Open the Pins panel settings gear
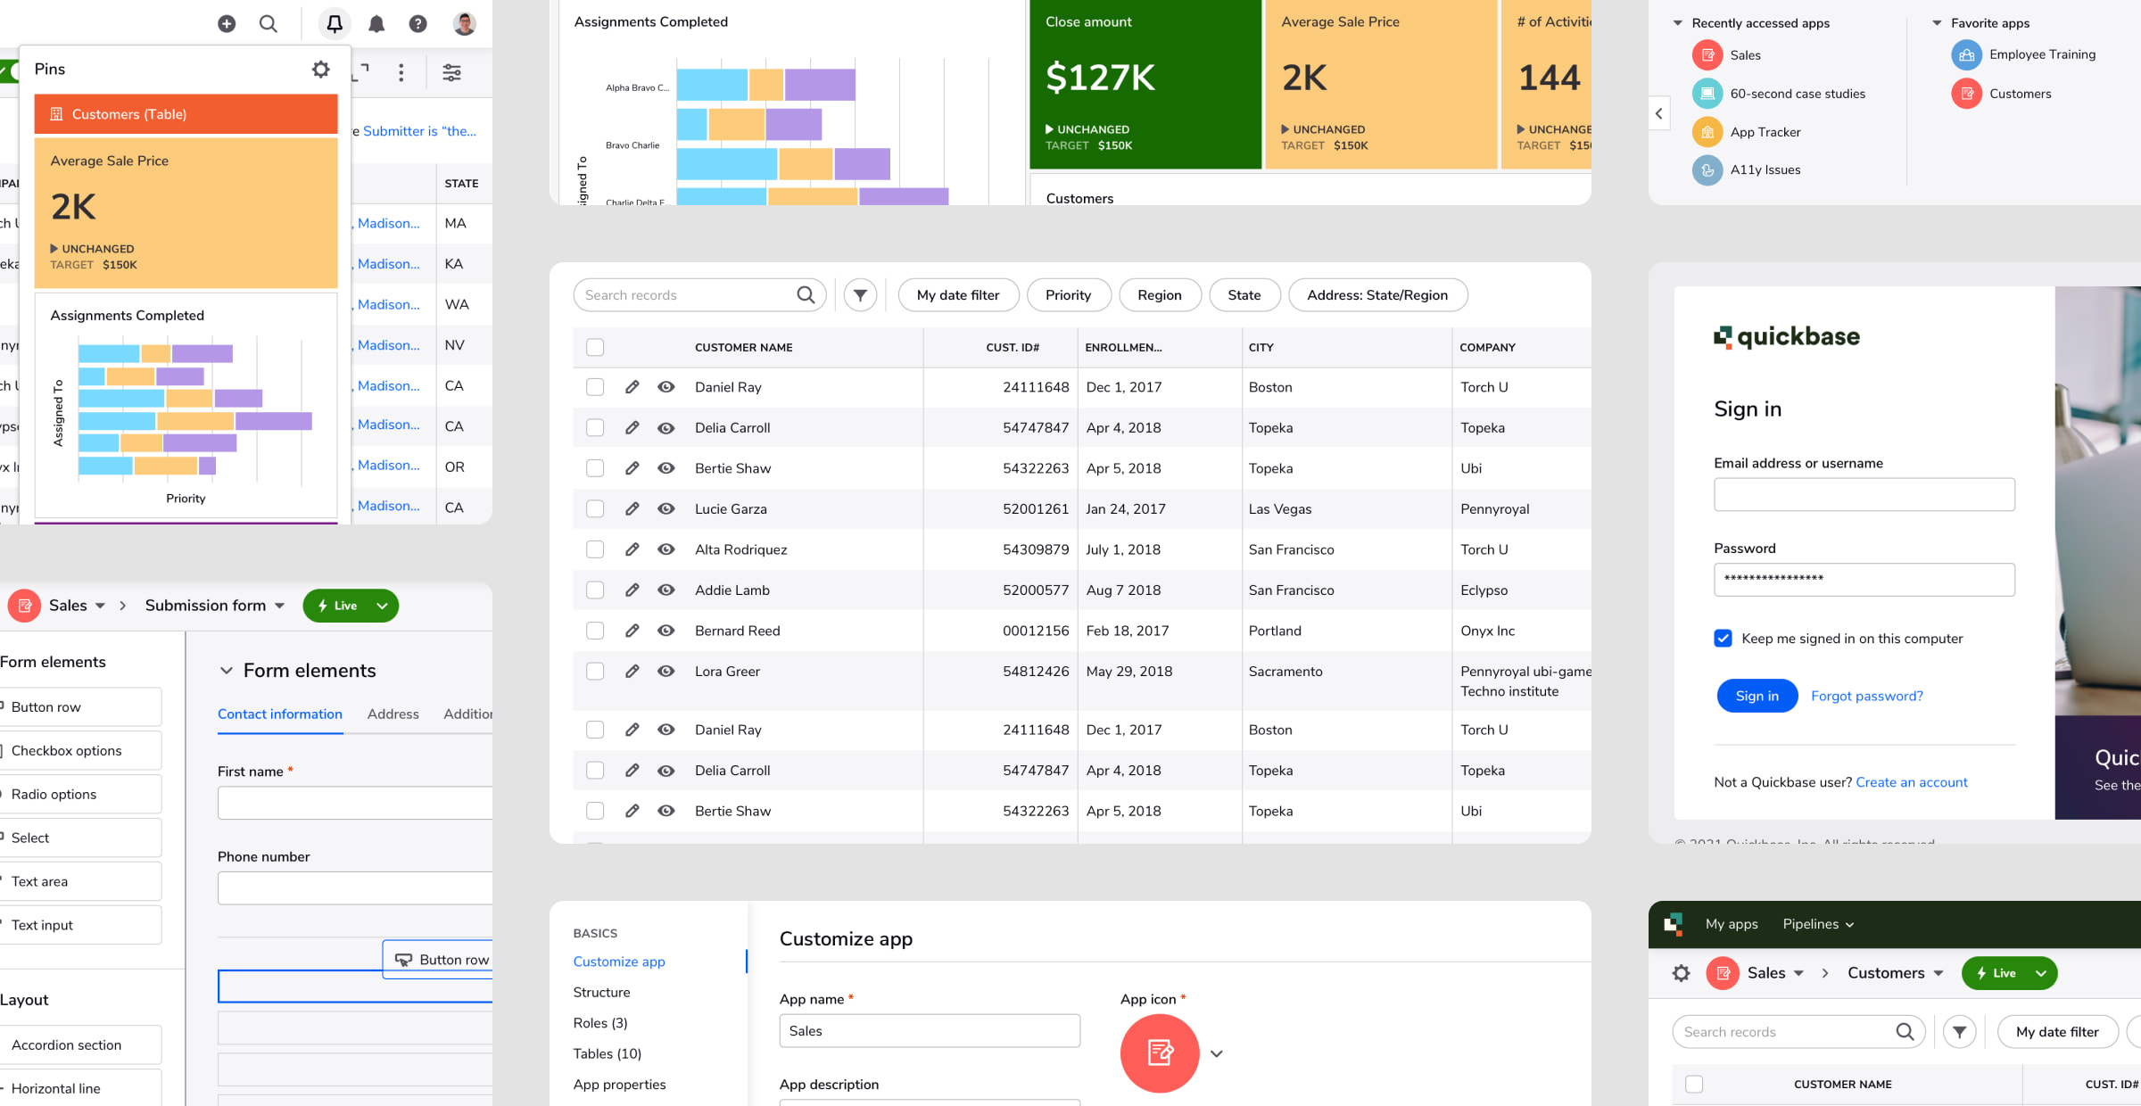The image size is (2141, 1106). click(320, 69)
